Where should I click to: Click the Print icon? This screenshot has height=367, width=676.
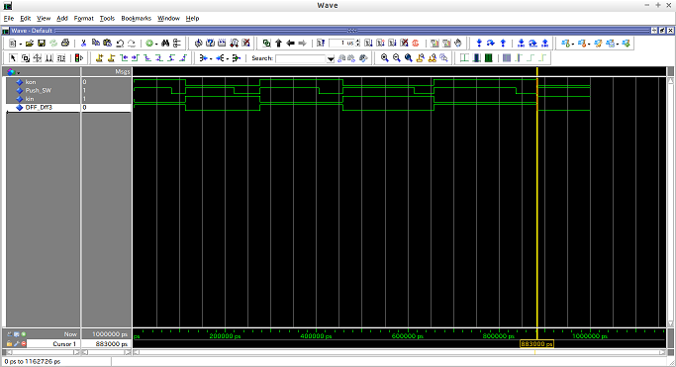click(65, 44)
